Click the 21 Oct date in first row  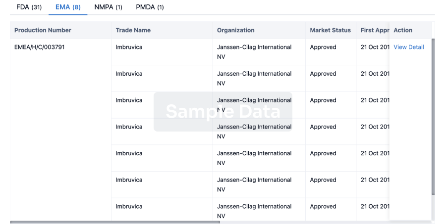coord(375,47)
